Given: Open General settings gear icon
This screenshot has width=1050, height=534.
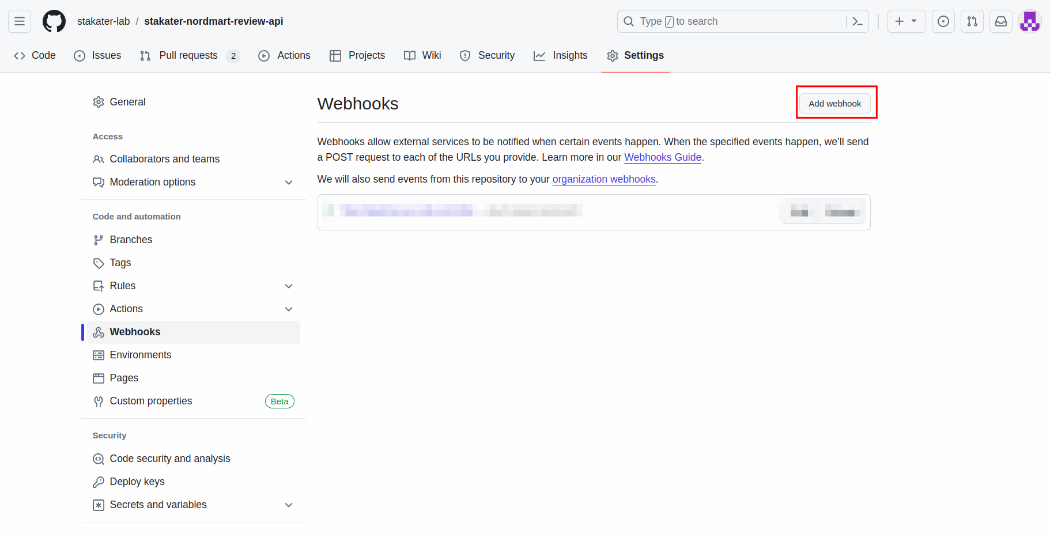Looking at the screenshot, I should click(x=99, y=102).
